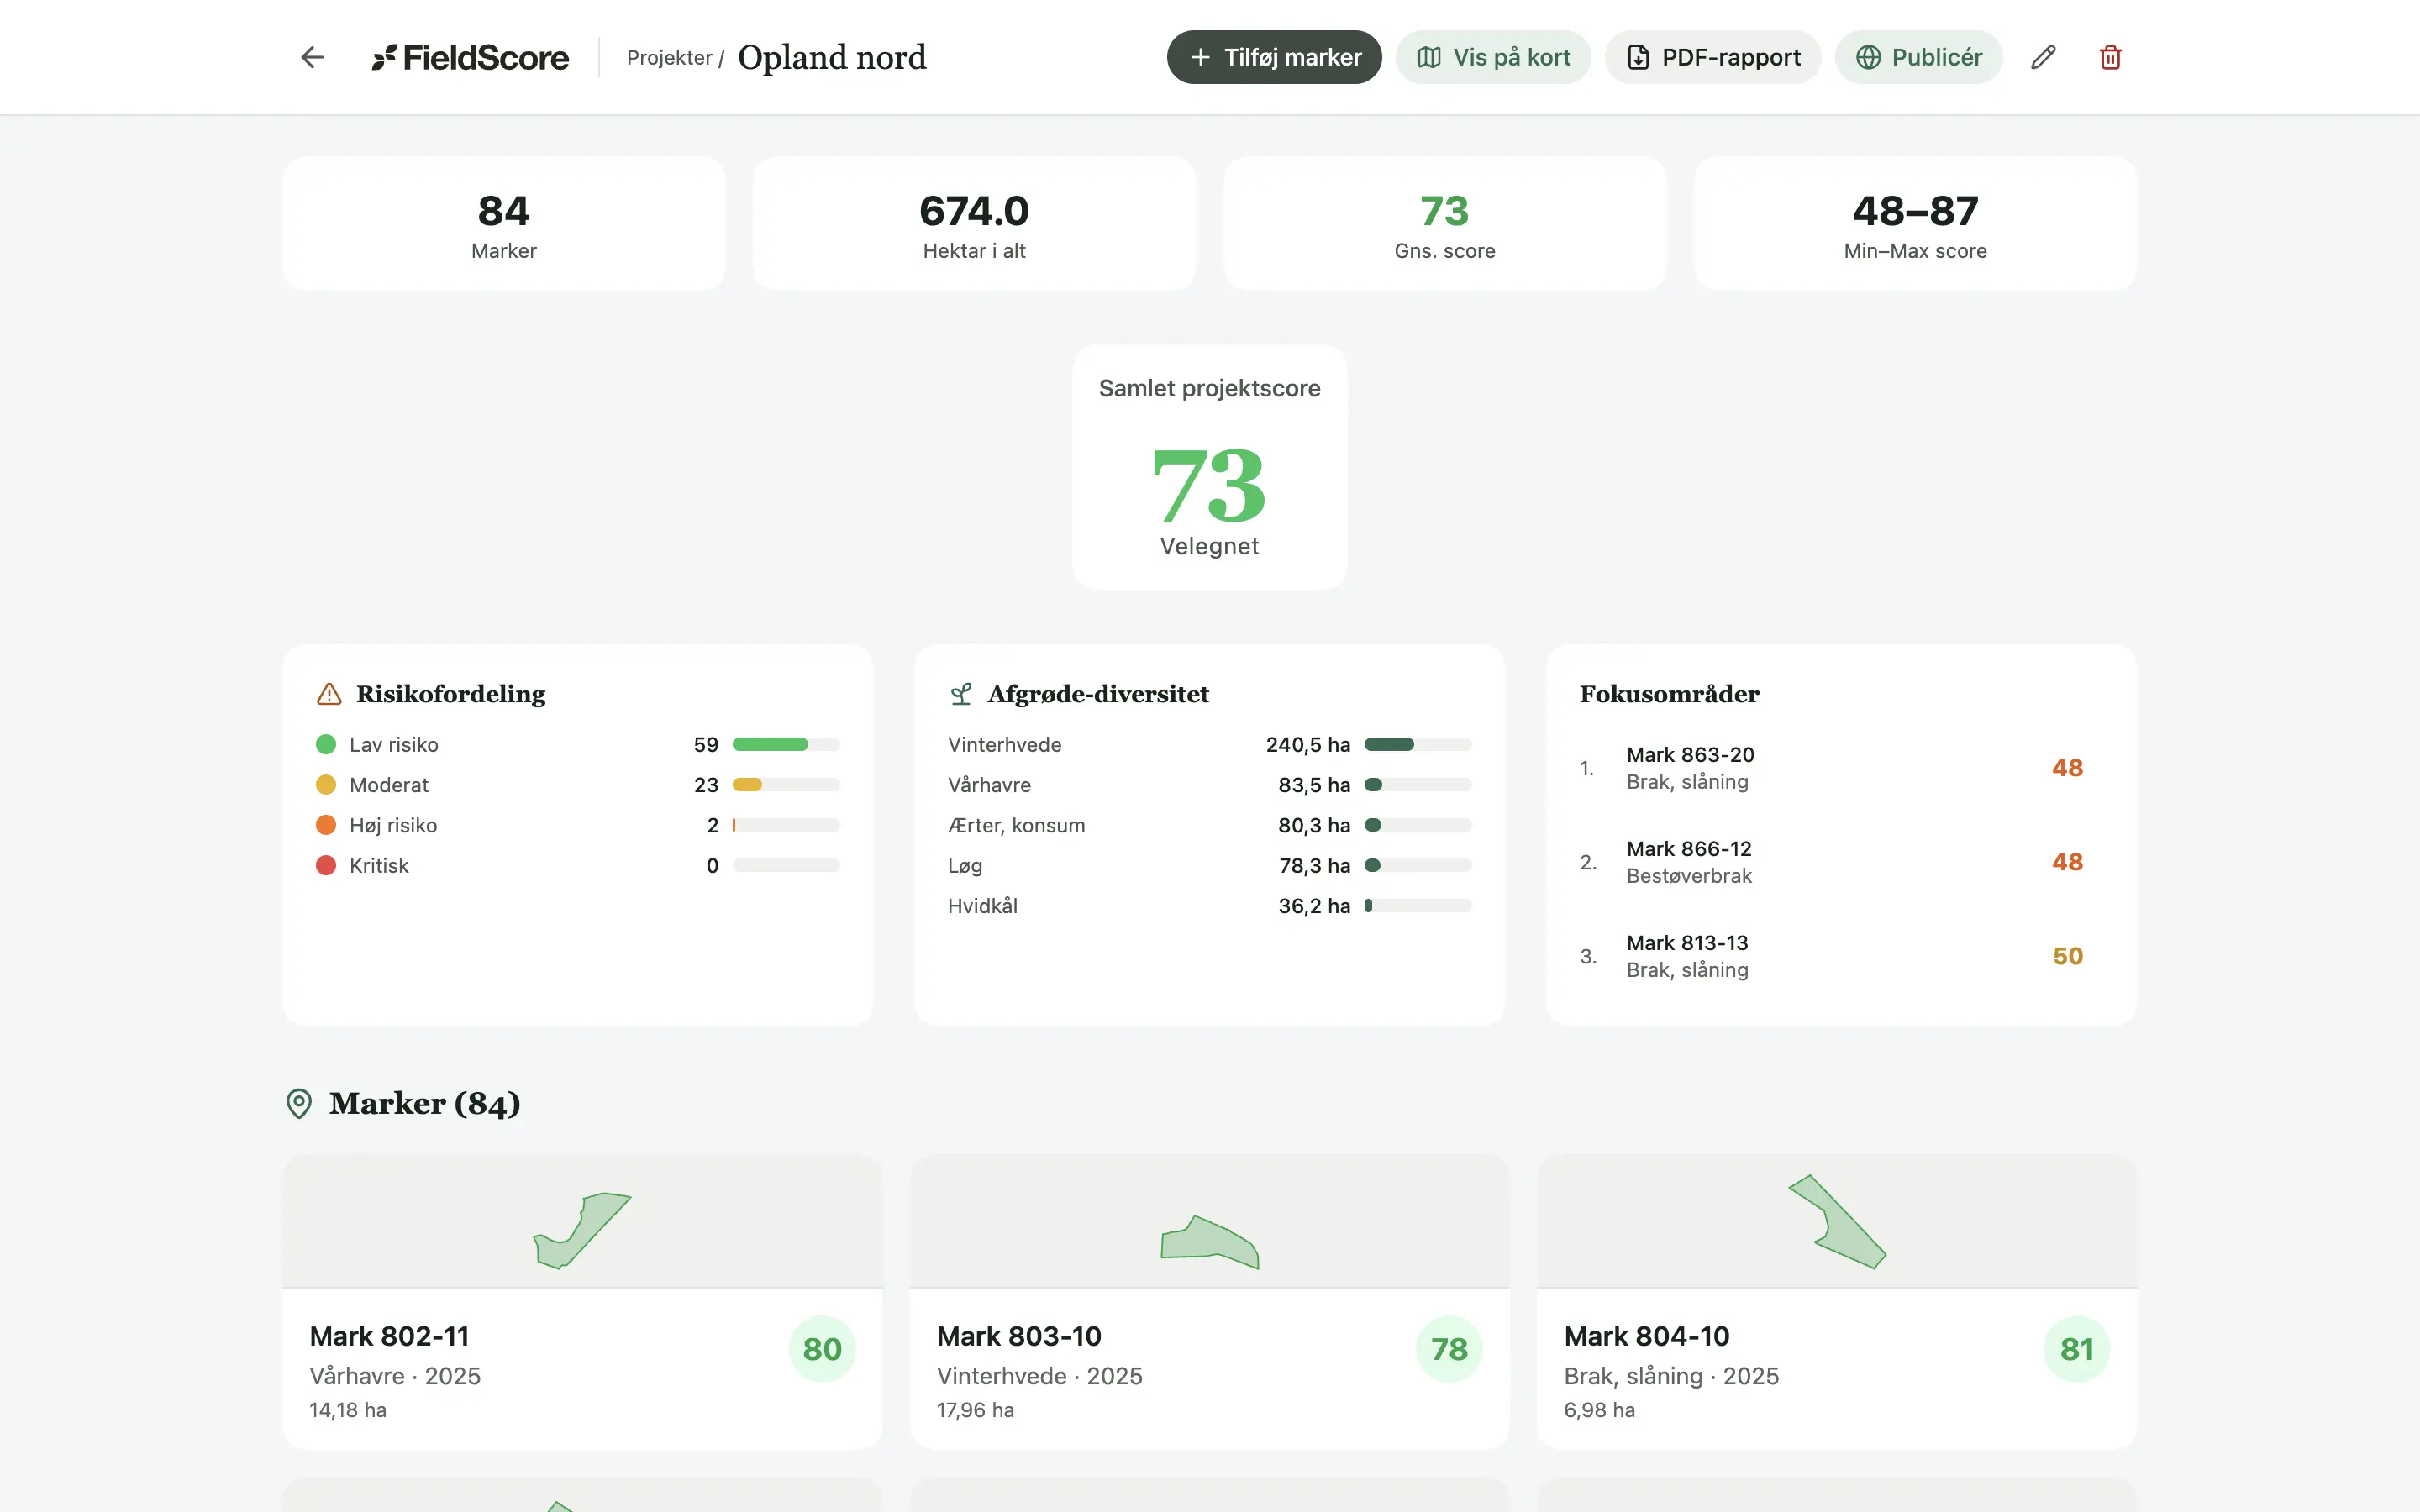The width and height of the screenshot is (2420, 1512).
Task: Click the Vinterhvede hectare bar
Action: click(1418, 744)
